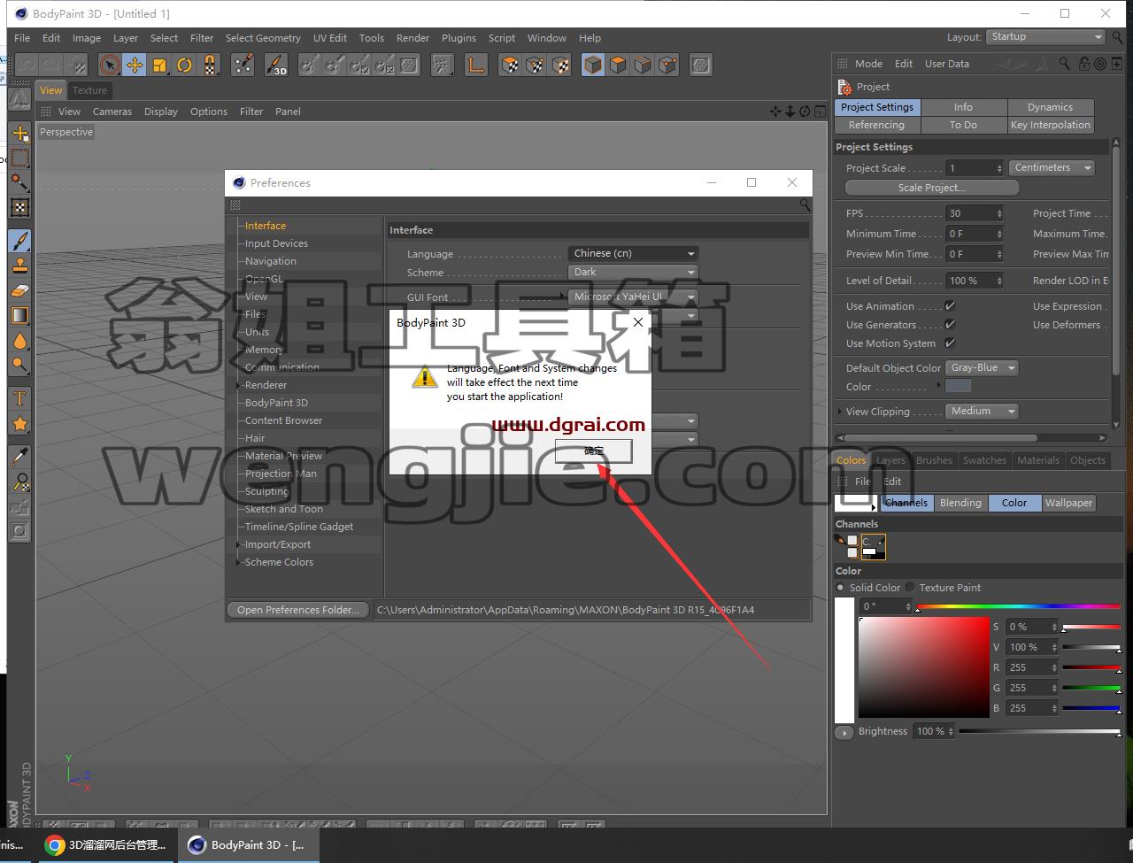Image resolution: width=1133 pixels, height=863 pixels.
Task: Click the 确定 confirmation button
Action: point(593,451)
